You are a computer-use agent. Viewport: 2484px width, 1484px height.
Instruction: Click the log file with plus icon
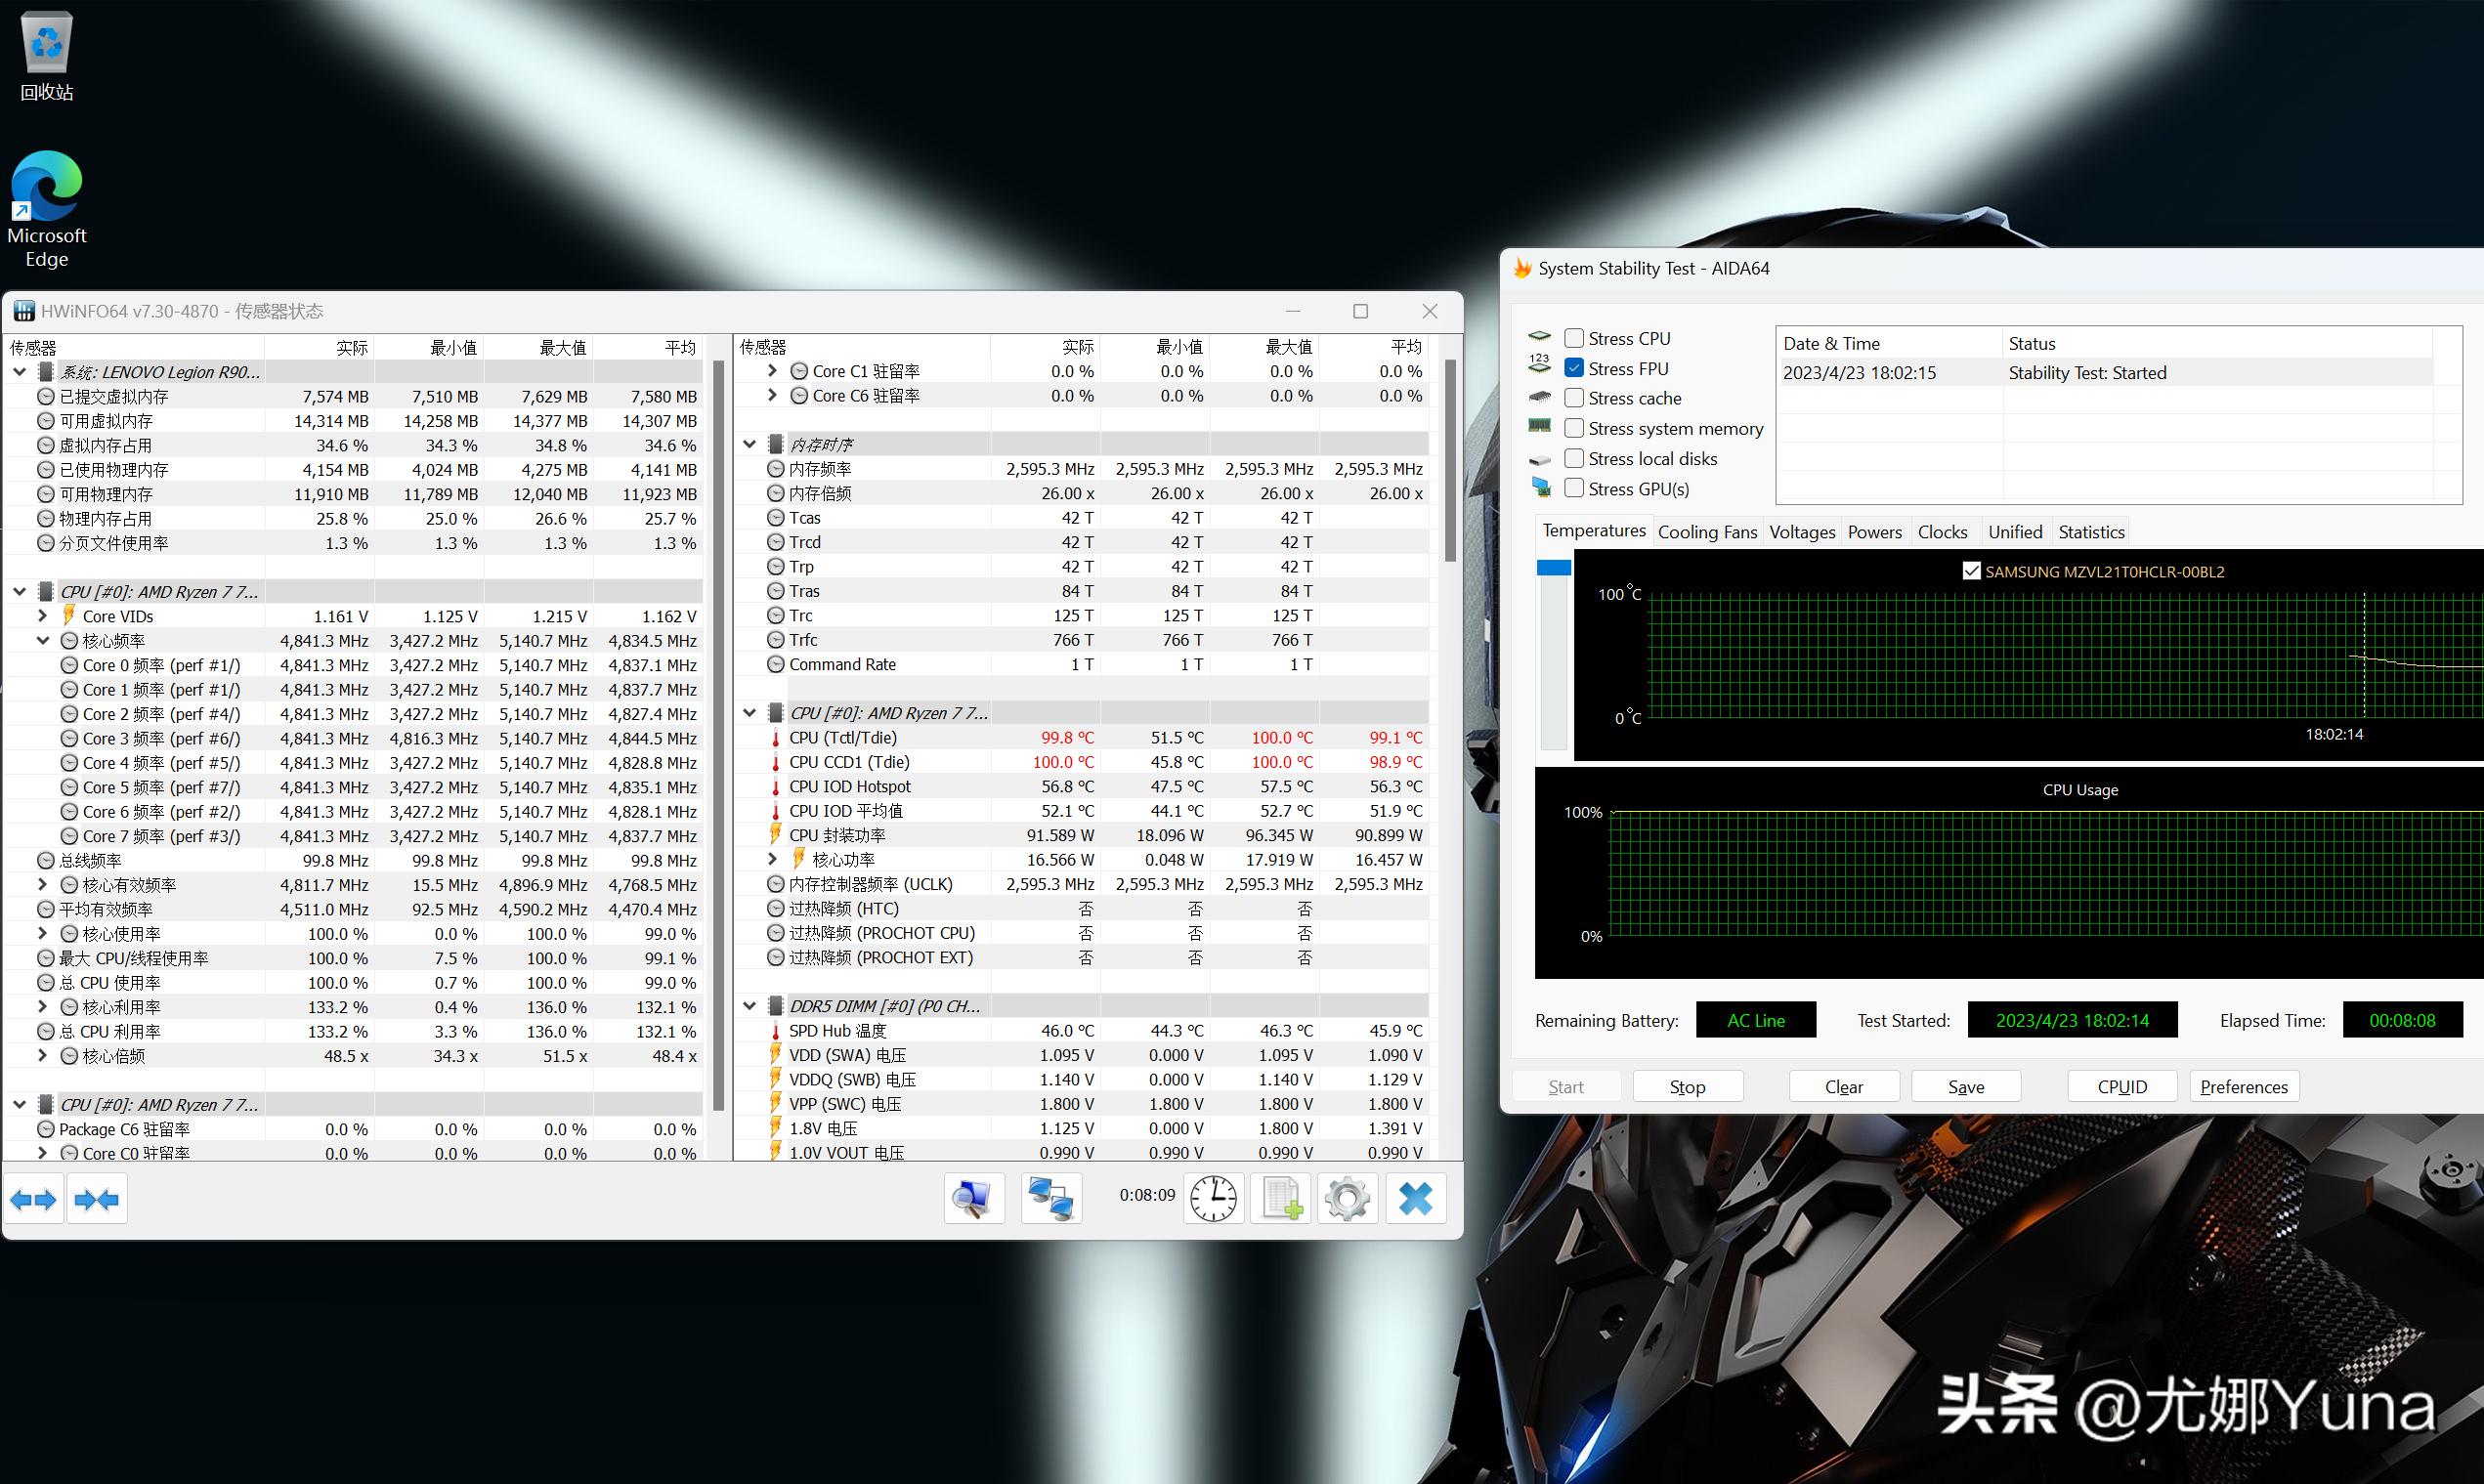click(1280, 1198)
